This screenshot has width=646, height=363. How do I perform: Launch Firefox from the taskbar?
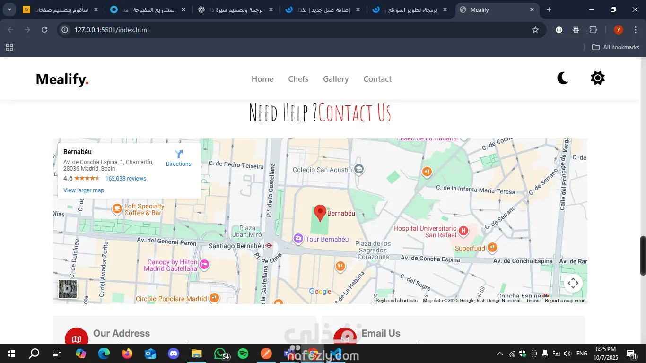127,354
